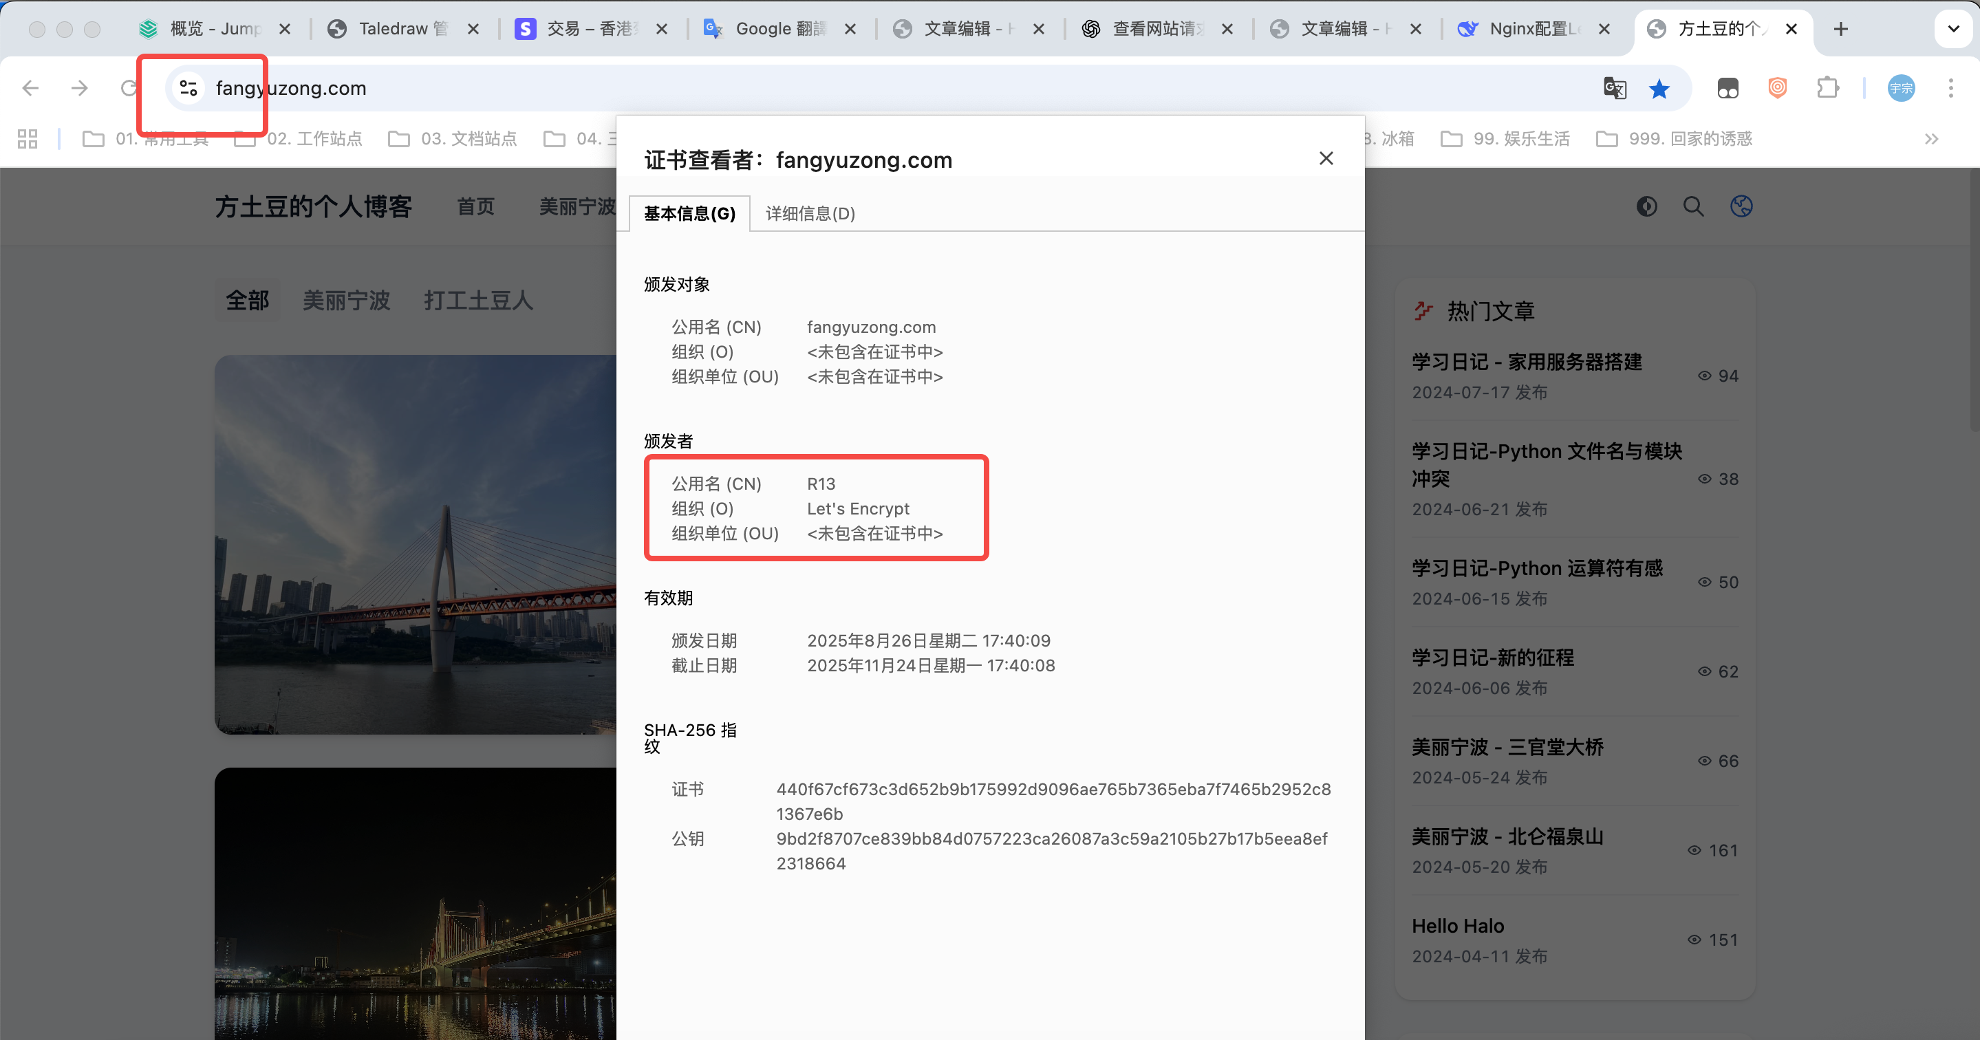Open the apps grid icon in bookmarks bar
This screenshot has width=1980, height=1040.
[x=28, y=139]
